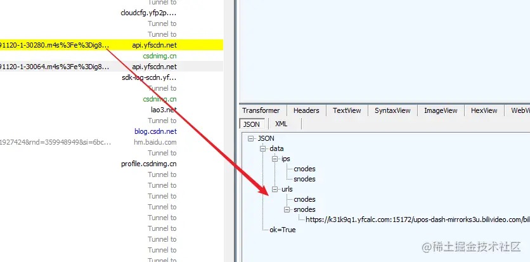
Task: Select the ips node label
Action: click(286, 159)
